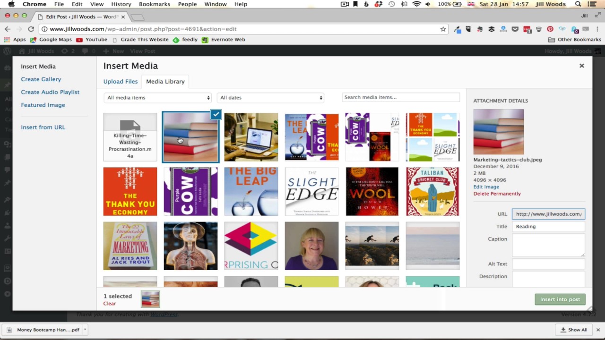Click the attachment URL field
Screen dimensions: 605x340
548,214
